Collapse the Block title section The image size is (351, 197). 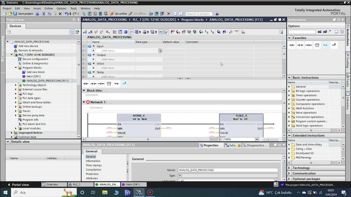pyautogui.click(x=84, y=91)
